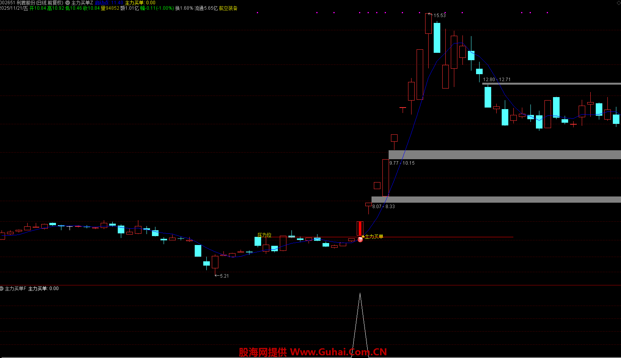This screenshot has height=358, width=621.
Task: Select the gray 9.77 - 10.15 gap band
Action: (504, 155)
